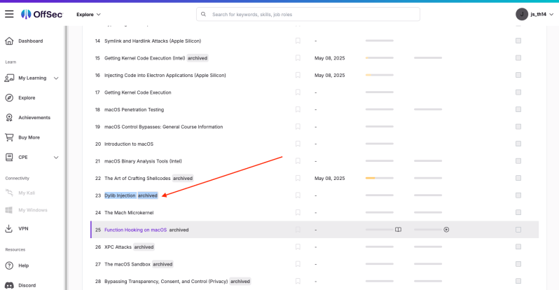Open the VPN download icon in sidebar
This screenshot has height=290, width=559.
pos(9,228)
